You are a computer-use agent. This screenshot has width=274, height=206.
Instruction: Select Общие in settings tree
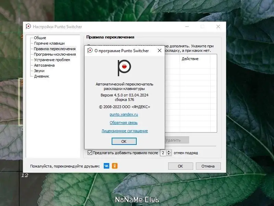[x=40, y=38]
